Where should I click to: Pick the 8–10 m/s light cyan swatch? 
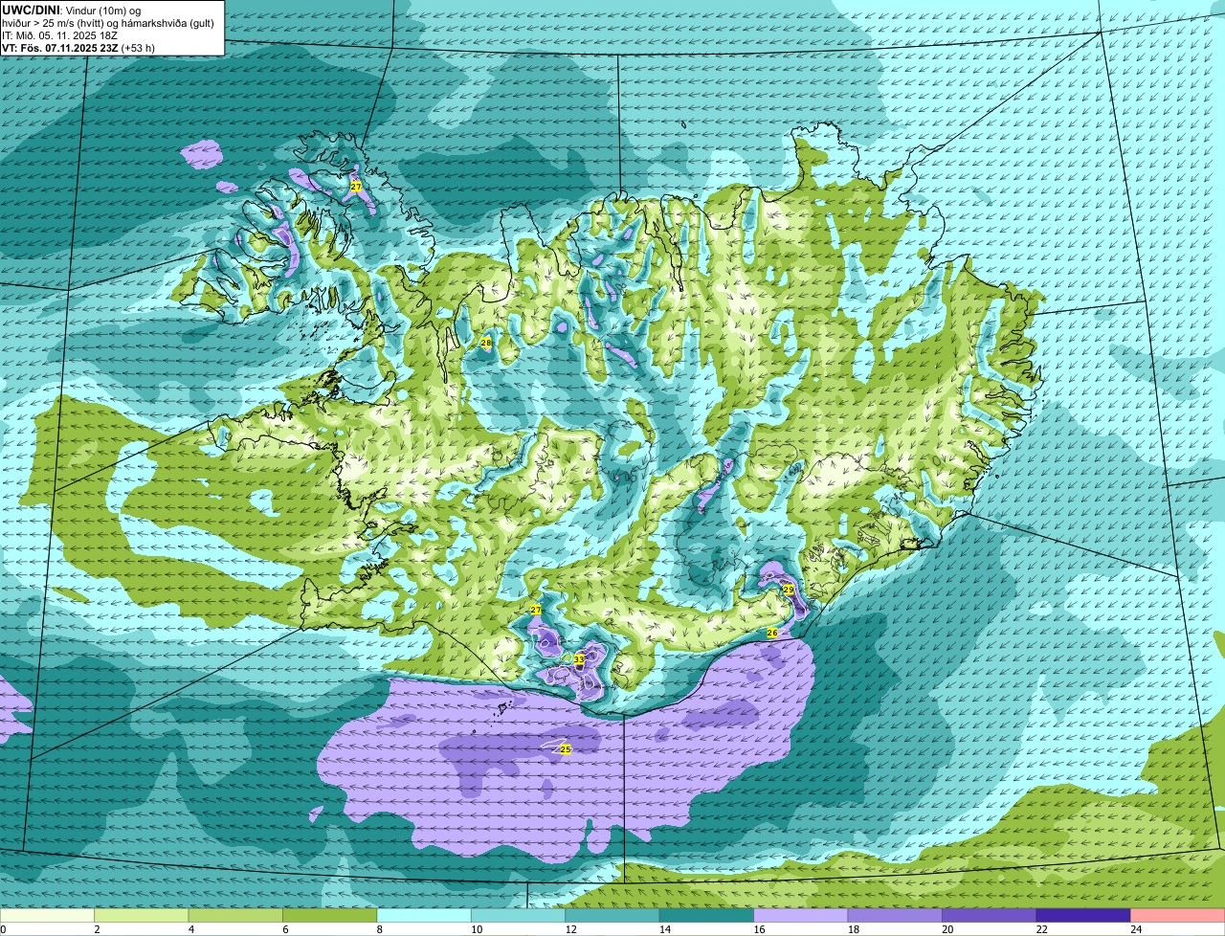pos(424,916)
